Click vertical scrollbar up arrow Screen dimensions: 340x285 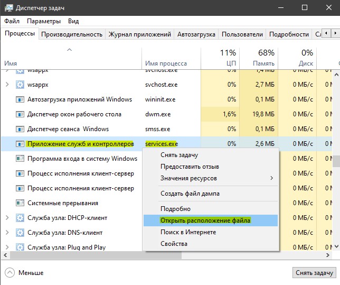click(x=336, y=75)
